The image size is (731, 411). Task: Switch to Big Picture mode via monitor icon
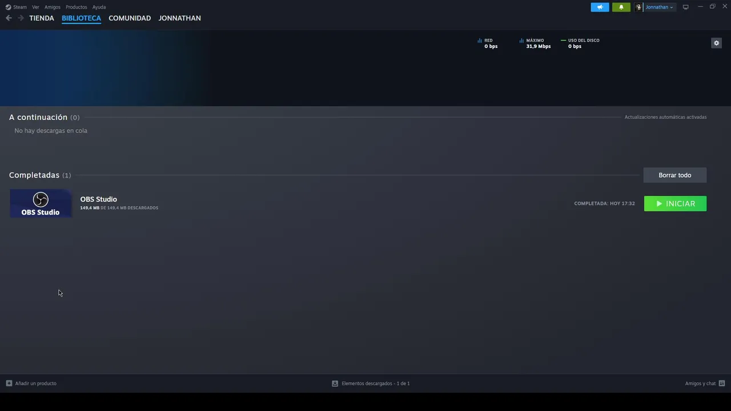pos(685,7)
